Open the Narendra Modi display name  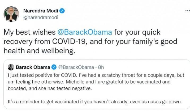tap(41, 11)
